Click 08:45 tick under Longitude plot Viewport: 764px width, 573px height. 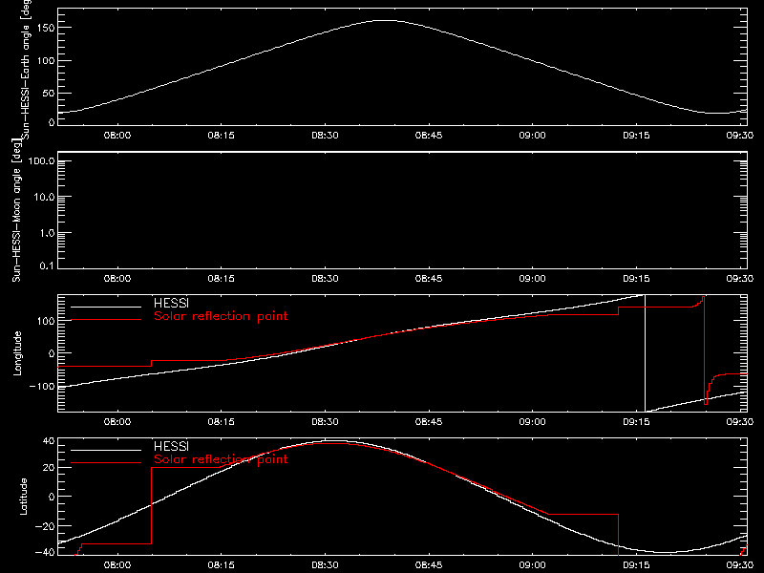point(429,421)
